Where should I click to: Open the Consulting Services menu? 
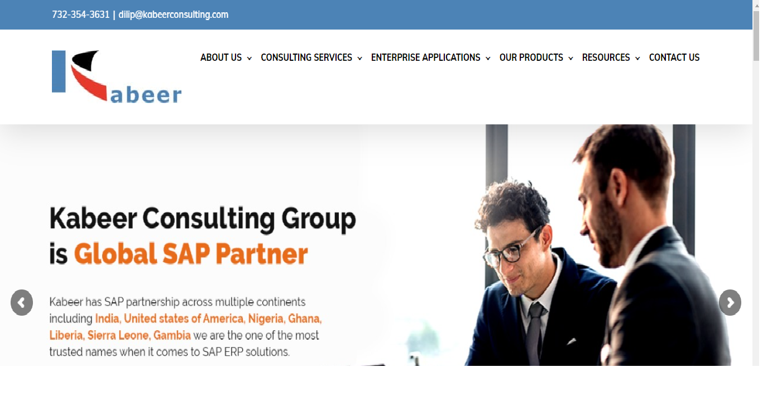click(306, 57)
